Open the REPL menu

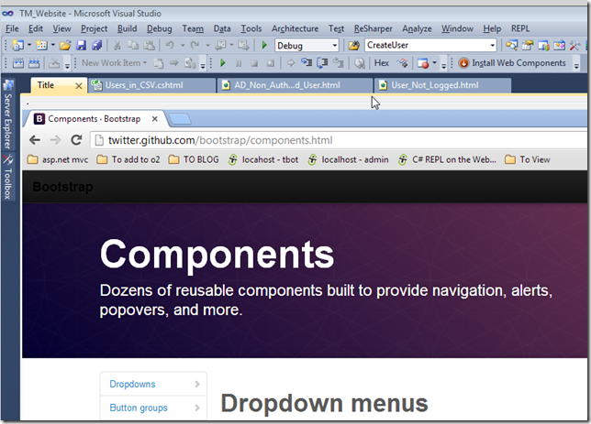[520, 28]
